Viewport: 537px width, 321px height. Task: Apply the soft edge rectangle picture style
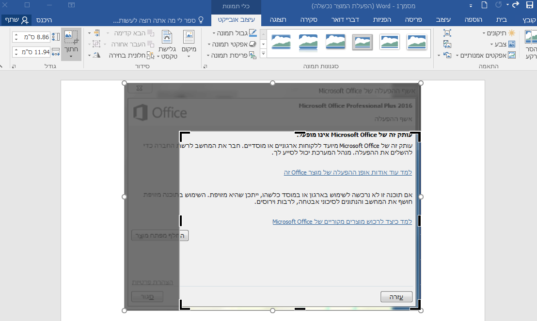[x=281, y=42]
